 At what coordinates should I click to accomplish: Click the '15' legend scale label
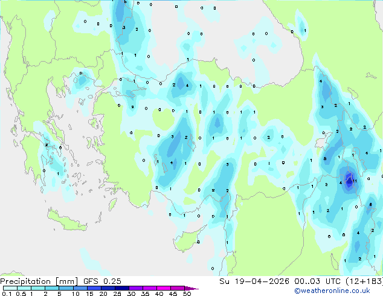coord(89,294)
